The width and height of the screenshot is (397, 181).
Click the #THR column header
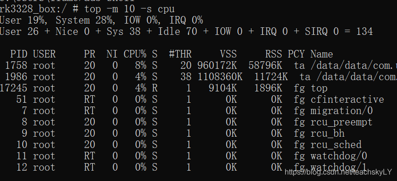click(x=180, y=54)
